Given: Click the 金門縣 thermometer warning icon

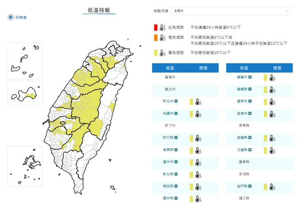Looking at the screenshot, I should 272,187.
